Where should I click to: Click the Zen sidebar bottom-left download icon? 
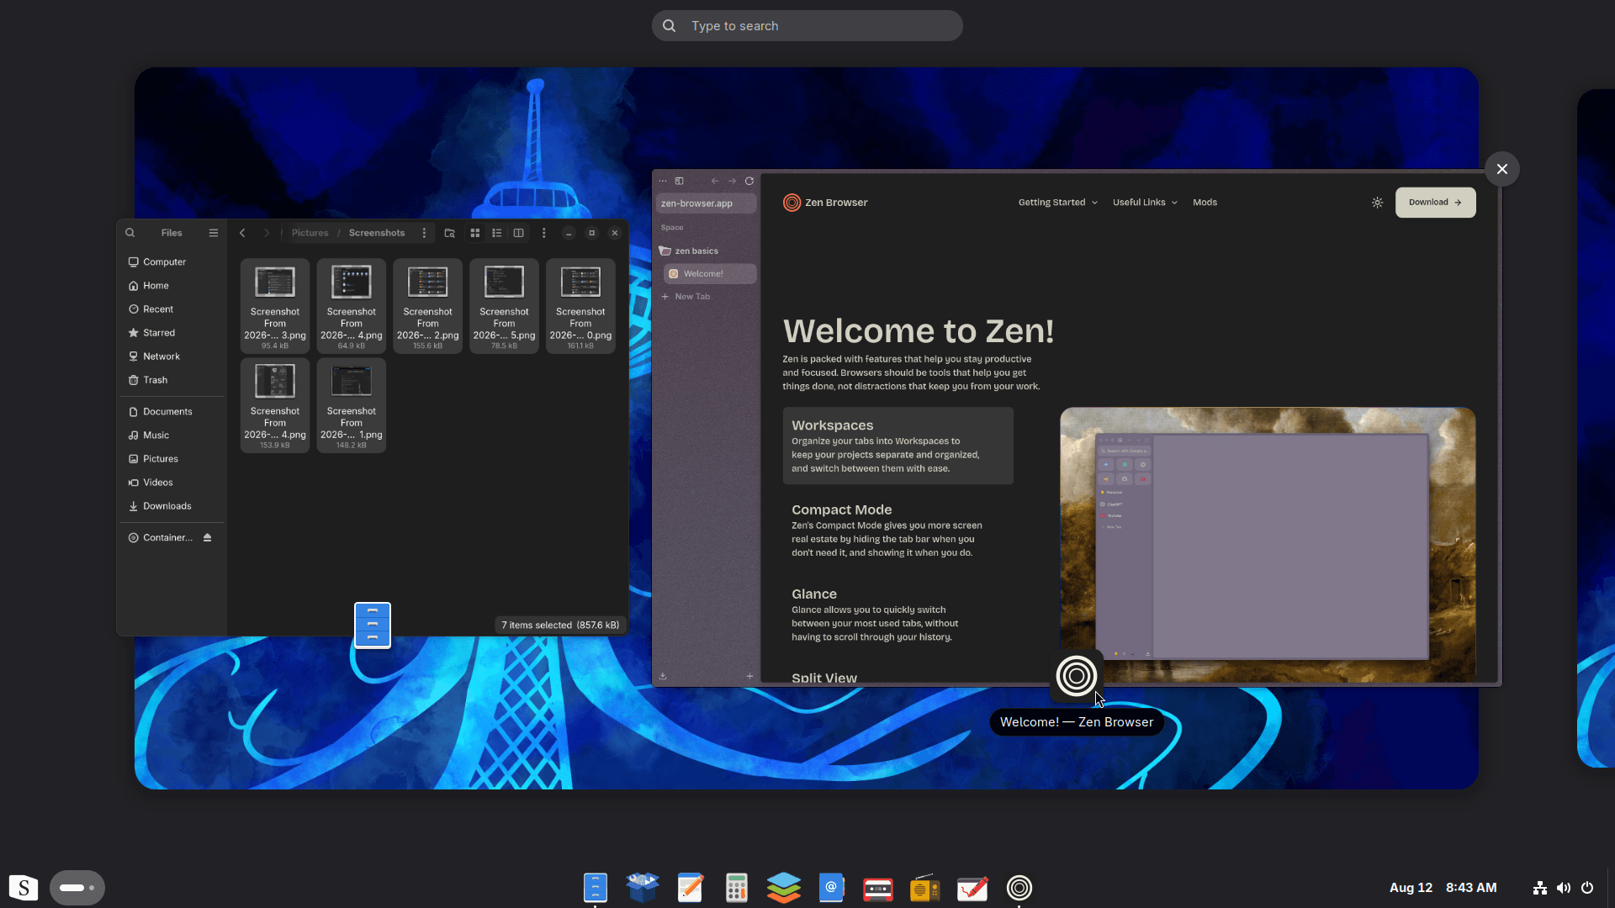click(663, 676)
